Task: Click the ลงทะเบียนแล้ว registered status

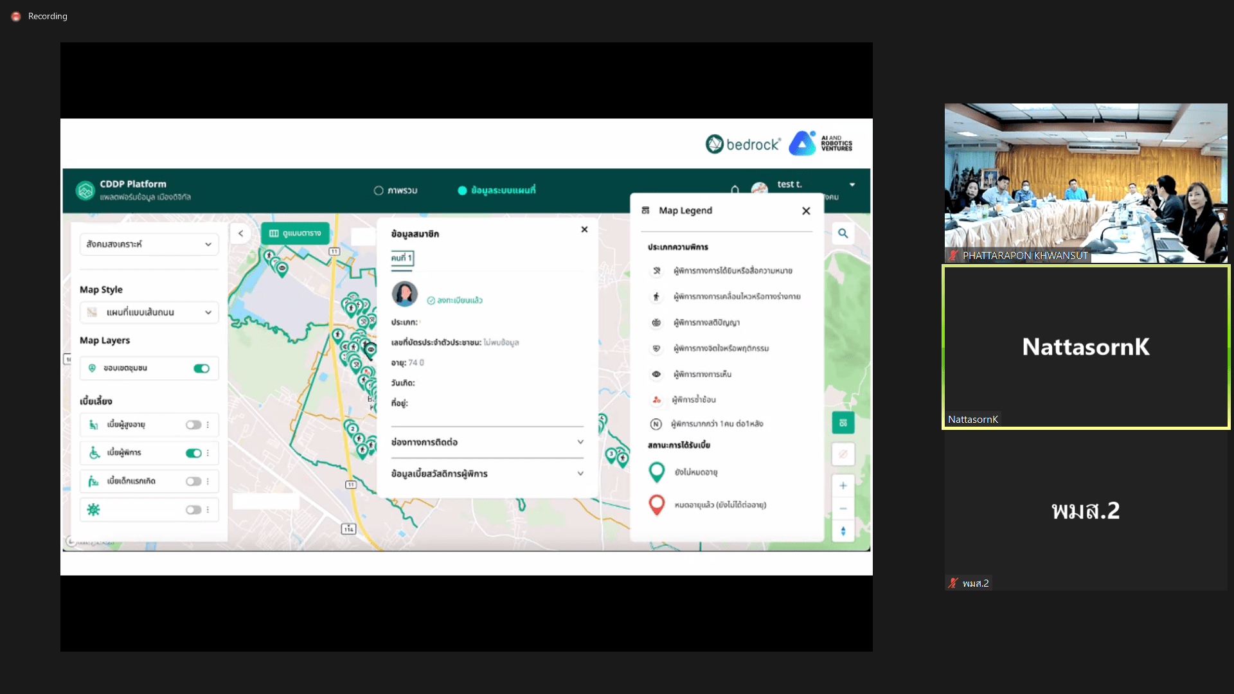Action: [454, 300]
